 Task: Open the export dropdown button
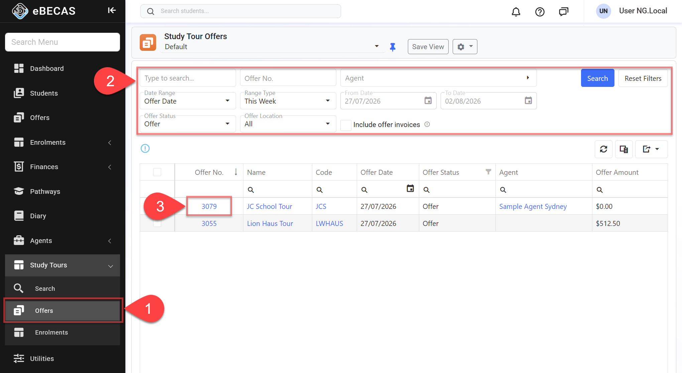click(x=651, y=149)
